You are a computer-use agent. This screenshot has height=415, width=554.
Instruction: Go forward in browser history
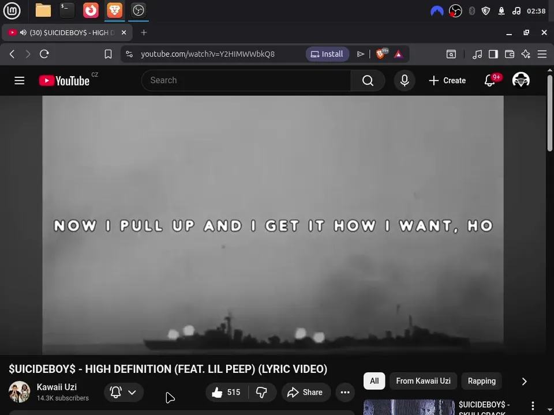[x=28, y=54]
